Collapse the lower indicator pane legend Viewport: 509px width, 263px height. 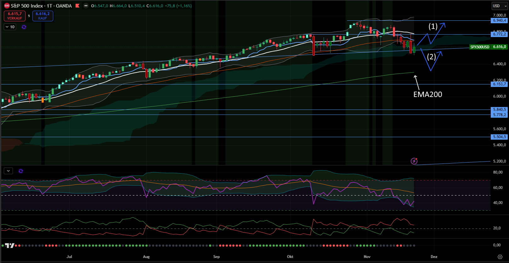click(8, 171)
